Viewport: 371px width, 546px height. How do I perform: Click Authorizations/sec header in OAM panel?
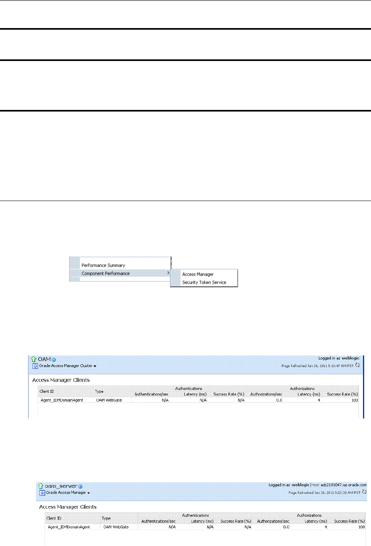point(266,394)
